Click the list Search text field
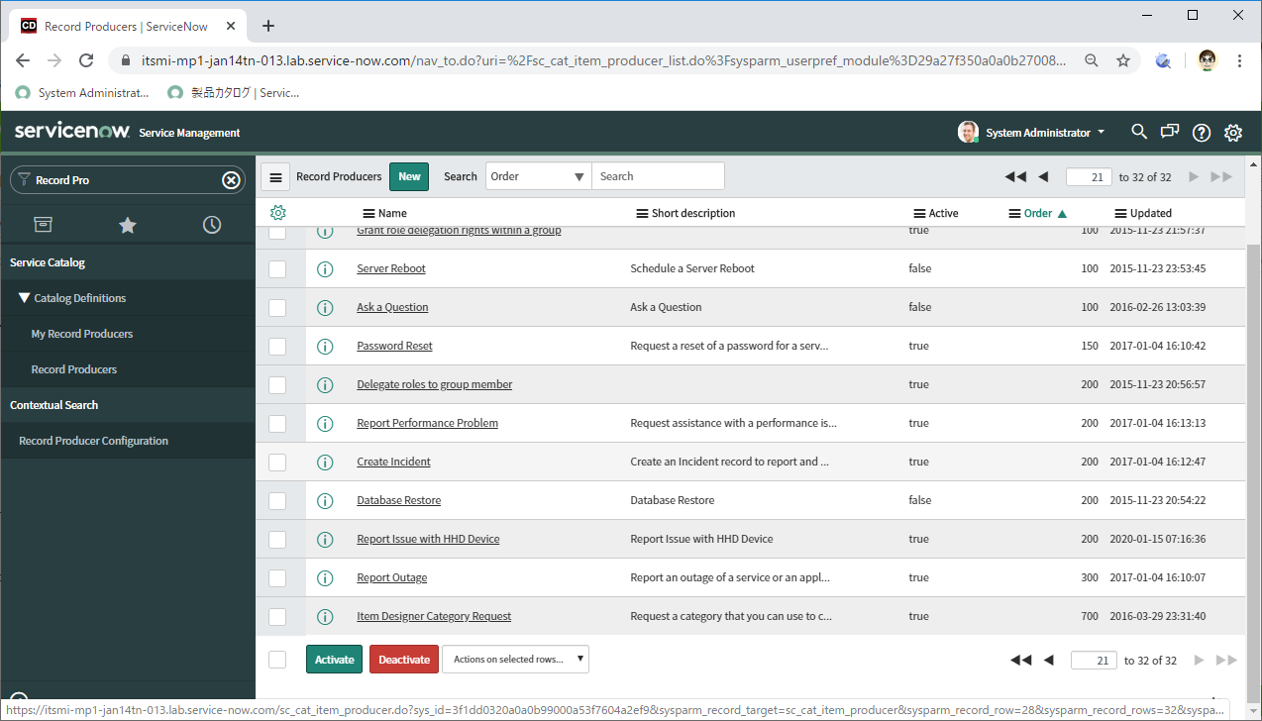 click(x=658, y=176)
